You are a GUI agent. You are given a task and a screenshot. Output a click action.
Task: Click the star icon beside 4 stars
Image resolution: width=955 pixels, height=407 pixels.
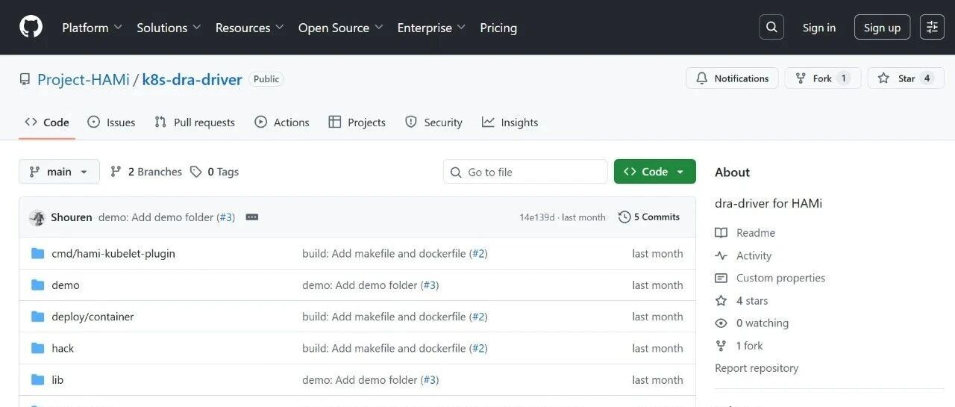(721, 300)
